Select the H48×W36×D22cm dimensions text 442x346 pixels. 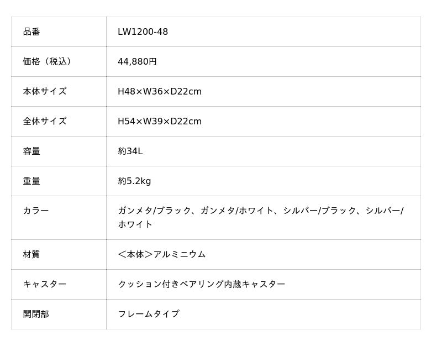coord(160,92)
